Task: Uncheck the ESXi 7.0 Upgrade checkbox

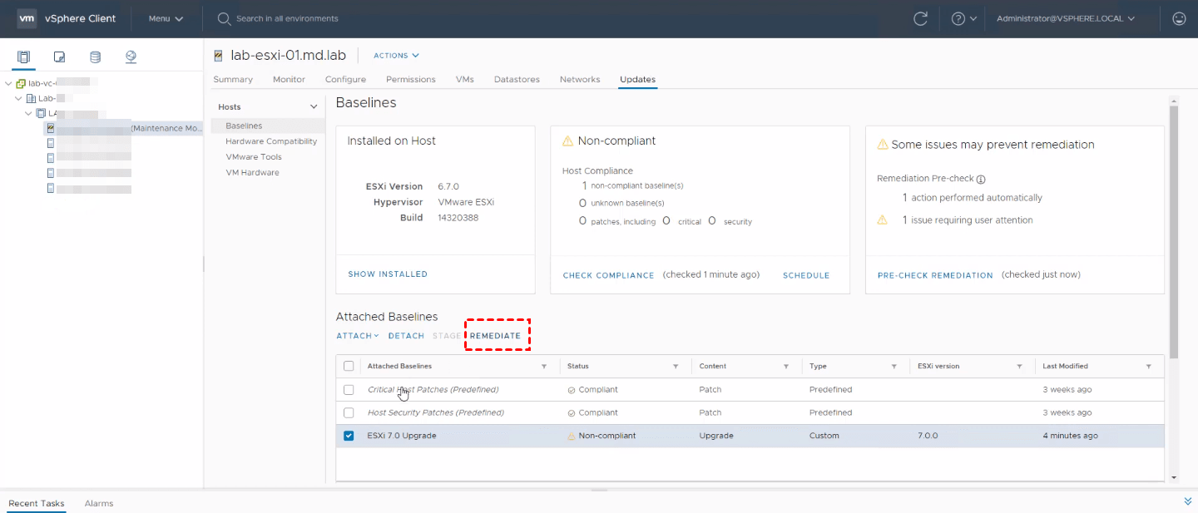Action: 349,436
